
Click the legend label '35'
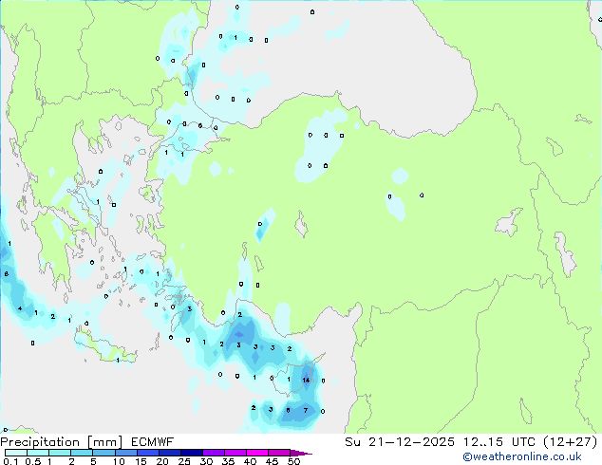[x=228, y=461]
